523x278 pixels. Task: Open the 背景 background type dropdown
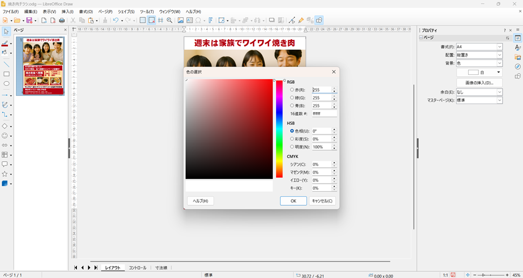479,63
